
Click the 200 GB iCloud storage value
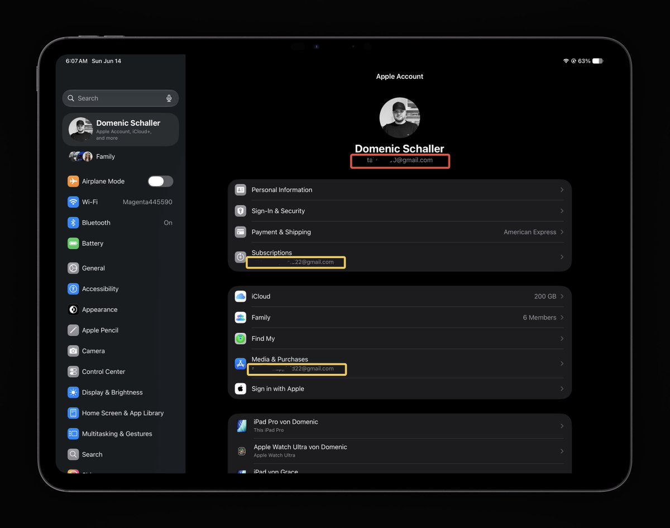click(545, 296)
